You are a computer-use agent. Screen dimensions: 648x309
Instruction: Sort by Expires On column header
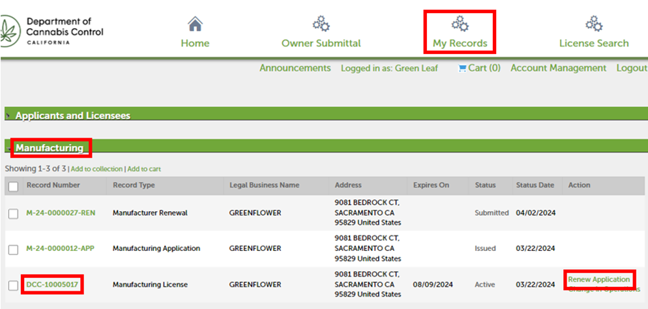pyautogui.click(x=431, y=185)
